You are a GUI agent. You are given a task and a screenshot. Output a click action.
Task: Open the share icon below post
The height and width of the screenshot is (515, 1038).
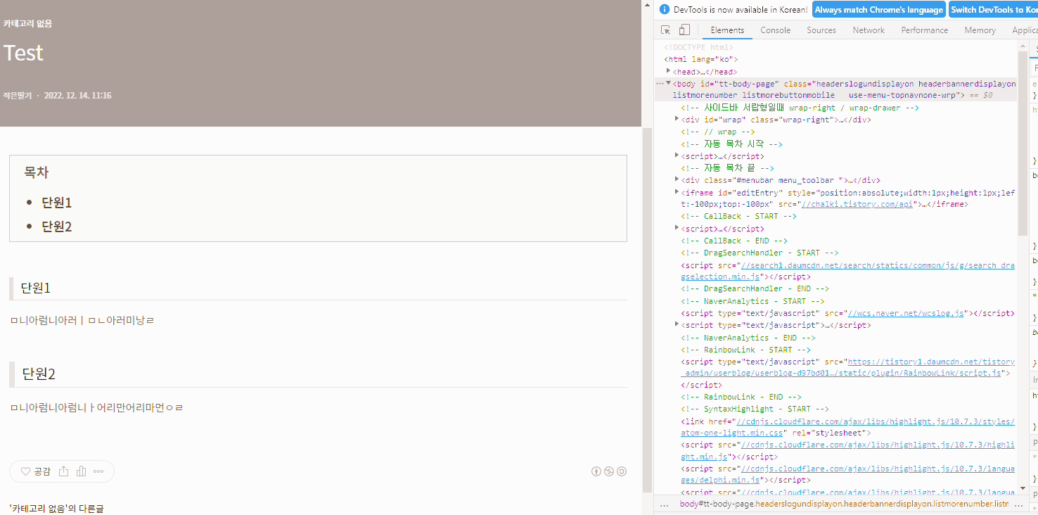coord(64,471)
